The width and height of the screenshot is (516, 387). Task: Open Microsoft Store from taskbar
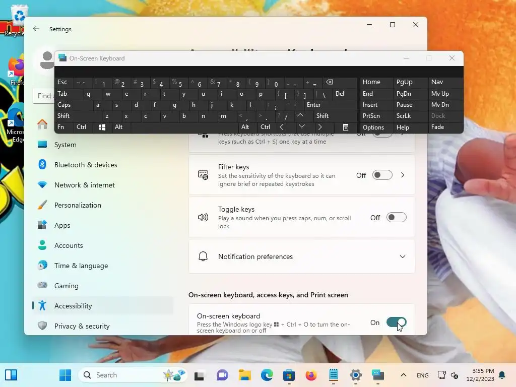(x=289, y=375)
